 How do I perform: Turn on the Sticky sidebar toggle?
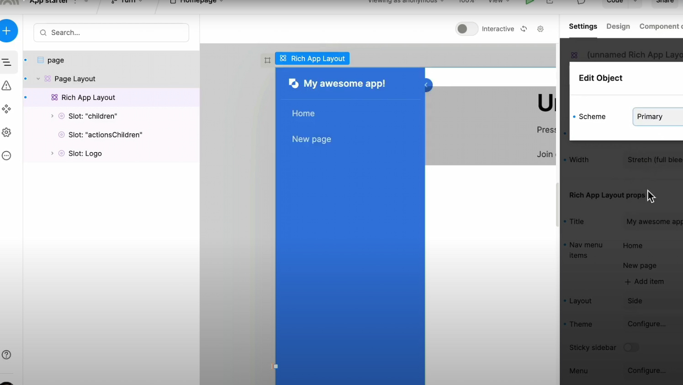point(631,348)
